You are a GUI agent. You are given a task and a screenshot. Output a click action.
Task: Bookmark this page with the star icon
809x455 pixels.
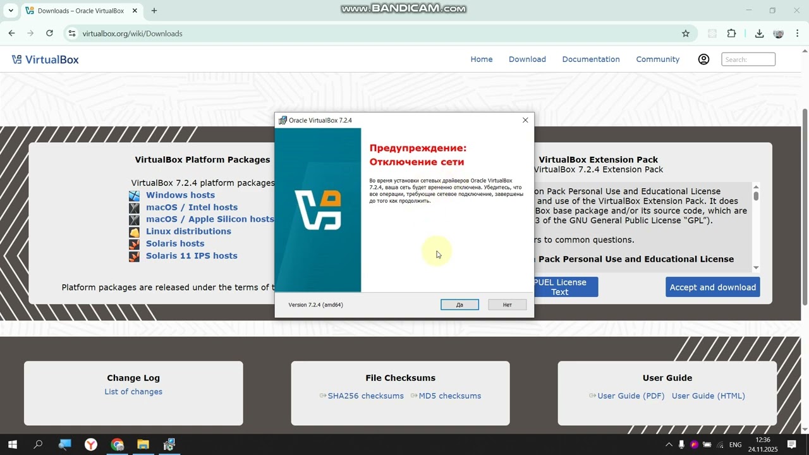pos(686,33)
